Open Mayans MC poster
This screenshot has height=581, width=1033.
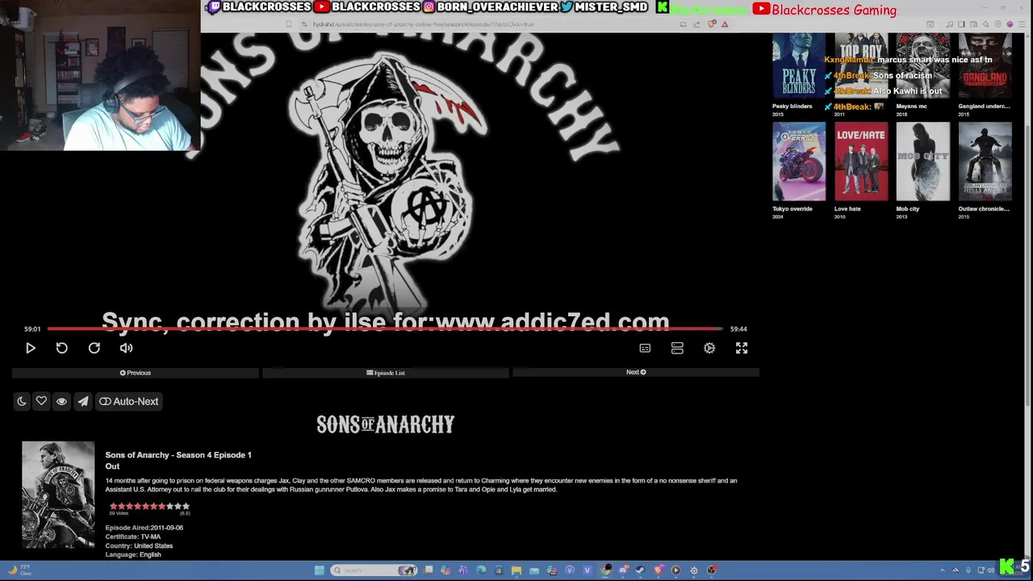(923, 66)
